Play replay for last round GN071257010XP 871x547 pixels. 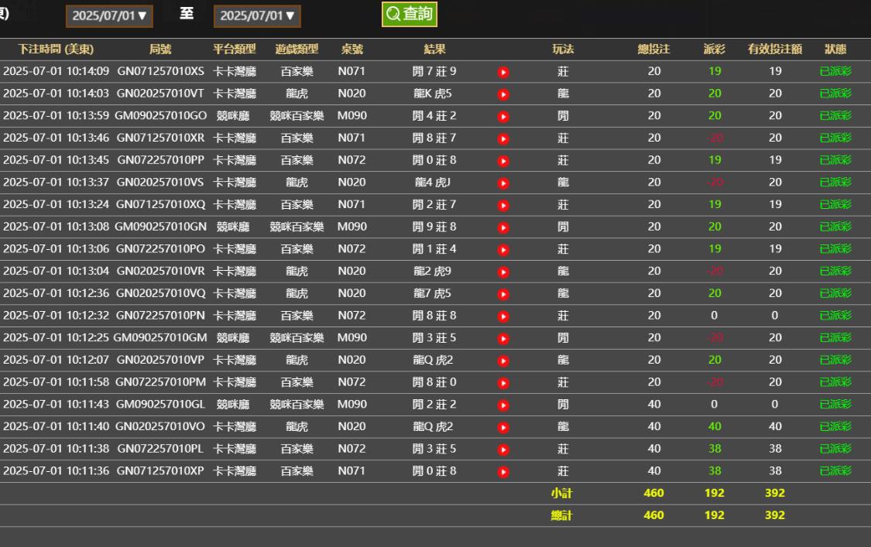tap(503, 472)
